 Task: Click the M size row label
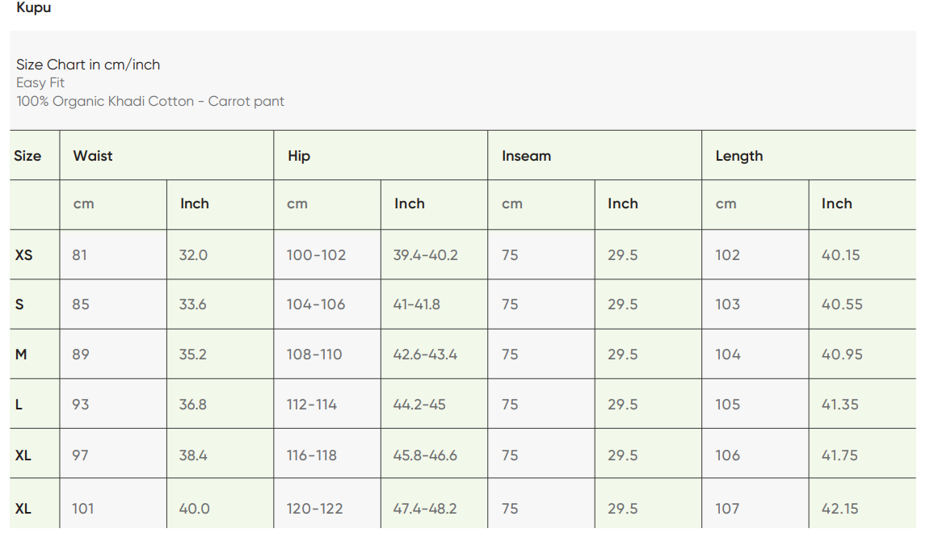(21, 355)
